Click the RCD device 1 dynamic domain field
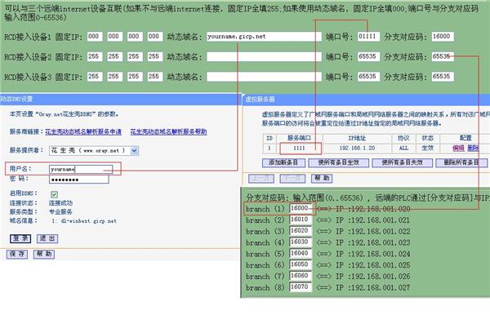 coord(264,37)
